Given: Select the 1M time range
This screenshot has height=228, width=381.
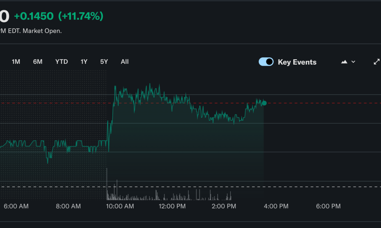Looking at the screenshot, I should (x=16, y=62).
